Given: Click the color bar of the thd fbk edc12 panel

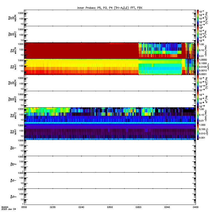Looking at the screenshot, I should pos(198,115).
